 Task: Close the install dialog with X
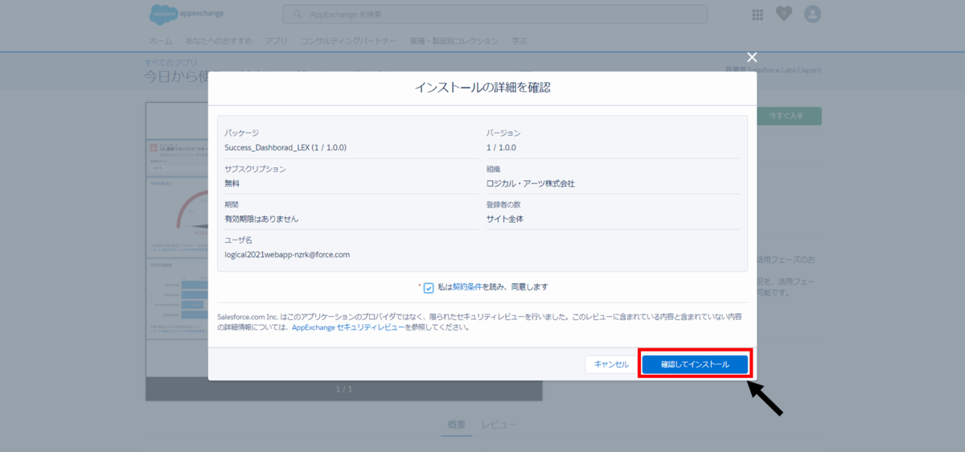[752, 57]
